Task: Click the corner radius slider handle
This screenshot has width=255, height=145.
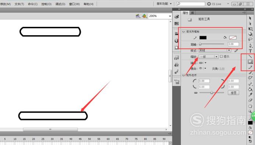Action: 212,93
